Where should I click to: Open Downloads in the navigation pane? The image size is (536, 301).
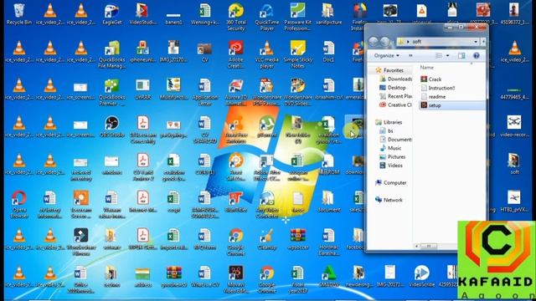396,79
